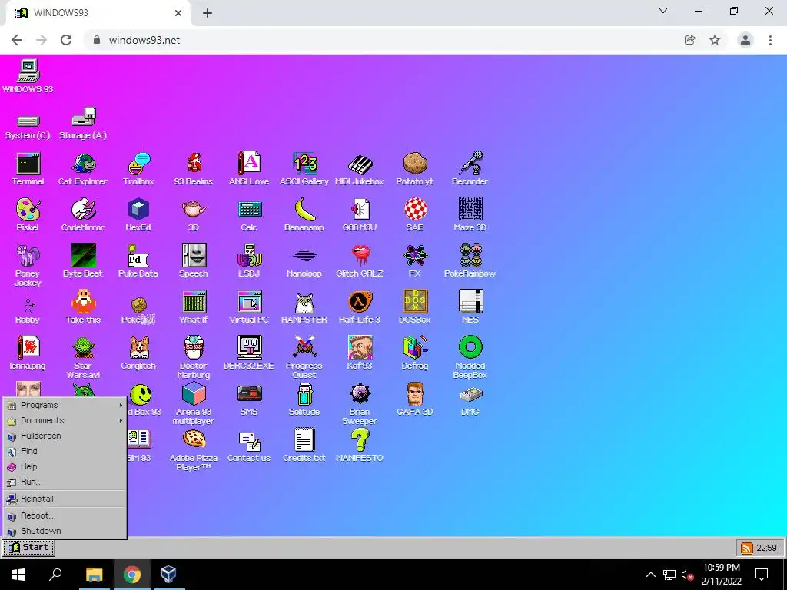Open WINDOWS 93 computer icon
The image size is (787, 590).
[x=28, y=76]
